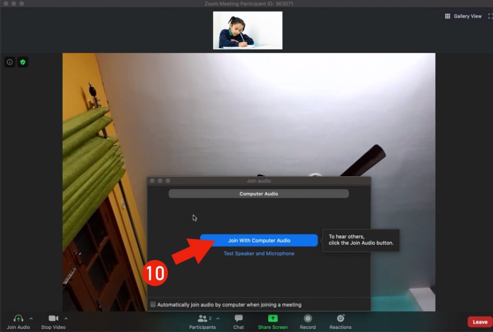Enable automatically join audio by computer
This screenshot has height=332, width=493.
tap(153, 304)
